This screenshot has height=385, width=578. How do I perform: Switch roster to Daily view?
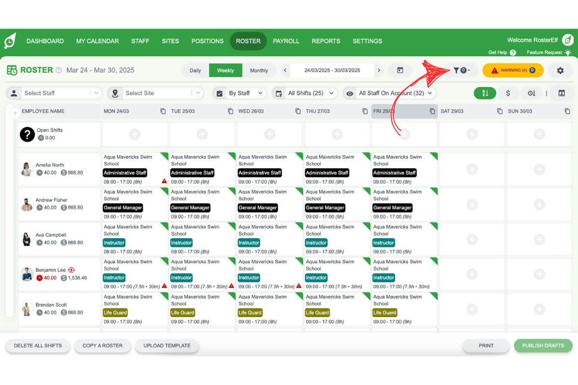click(195, 70)
